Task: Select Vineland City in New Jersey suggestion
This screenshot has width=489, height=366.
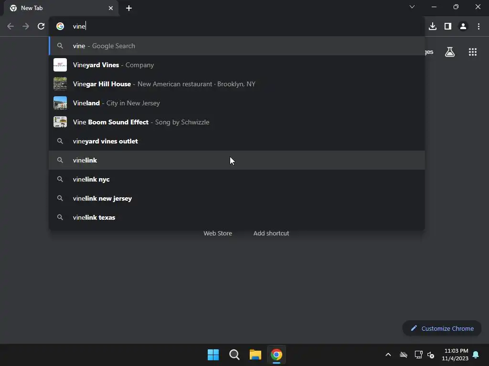Action: coord(237,103)
